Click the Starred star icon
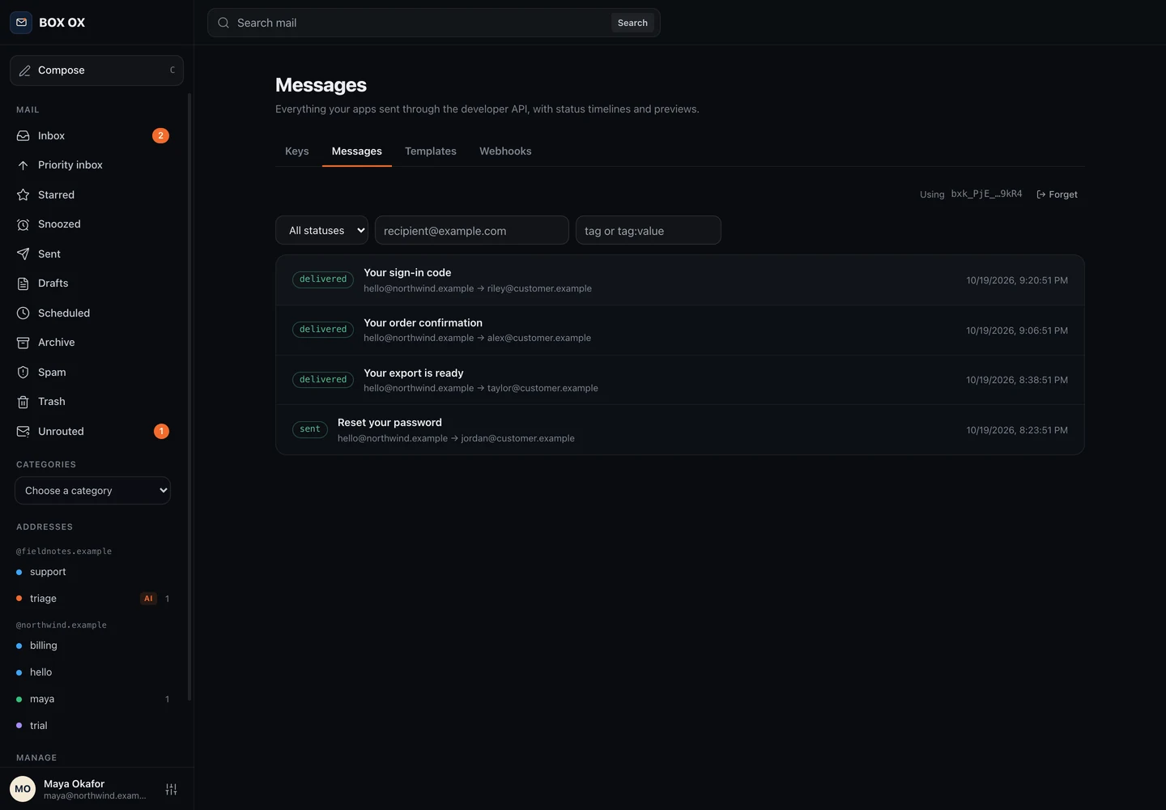This screenshot has height=810, width=1166. pyautogui.click(x=23, y=195)
